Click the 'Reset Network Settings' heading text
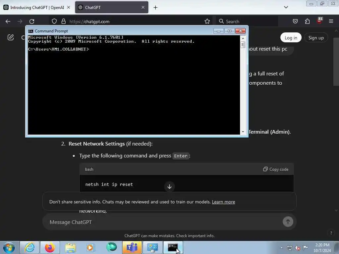Viewport: 339px width, 254px height. click(x=97, y=144)
